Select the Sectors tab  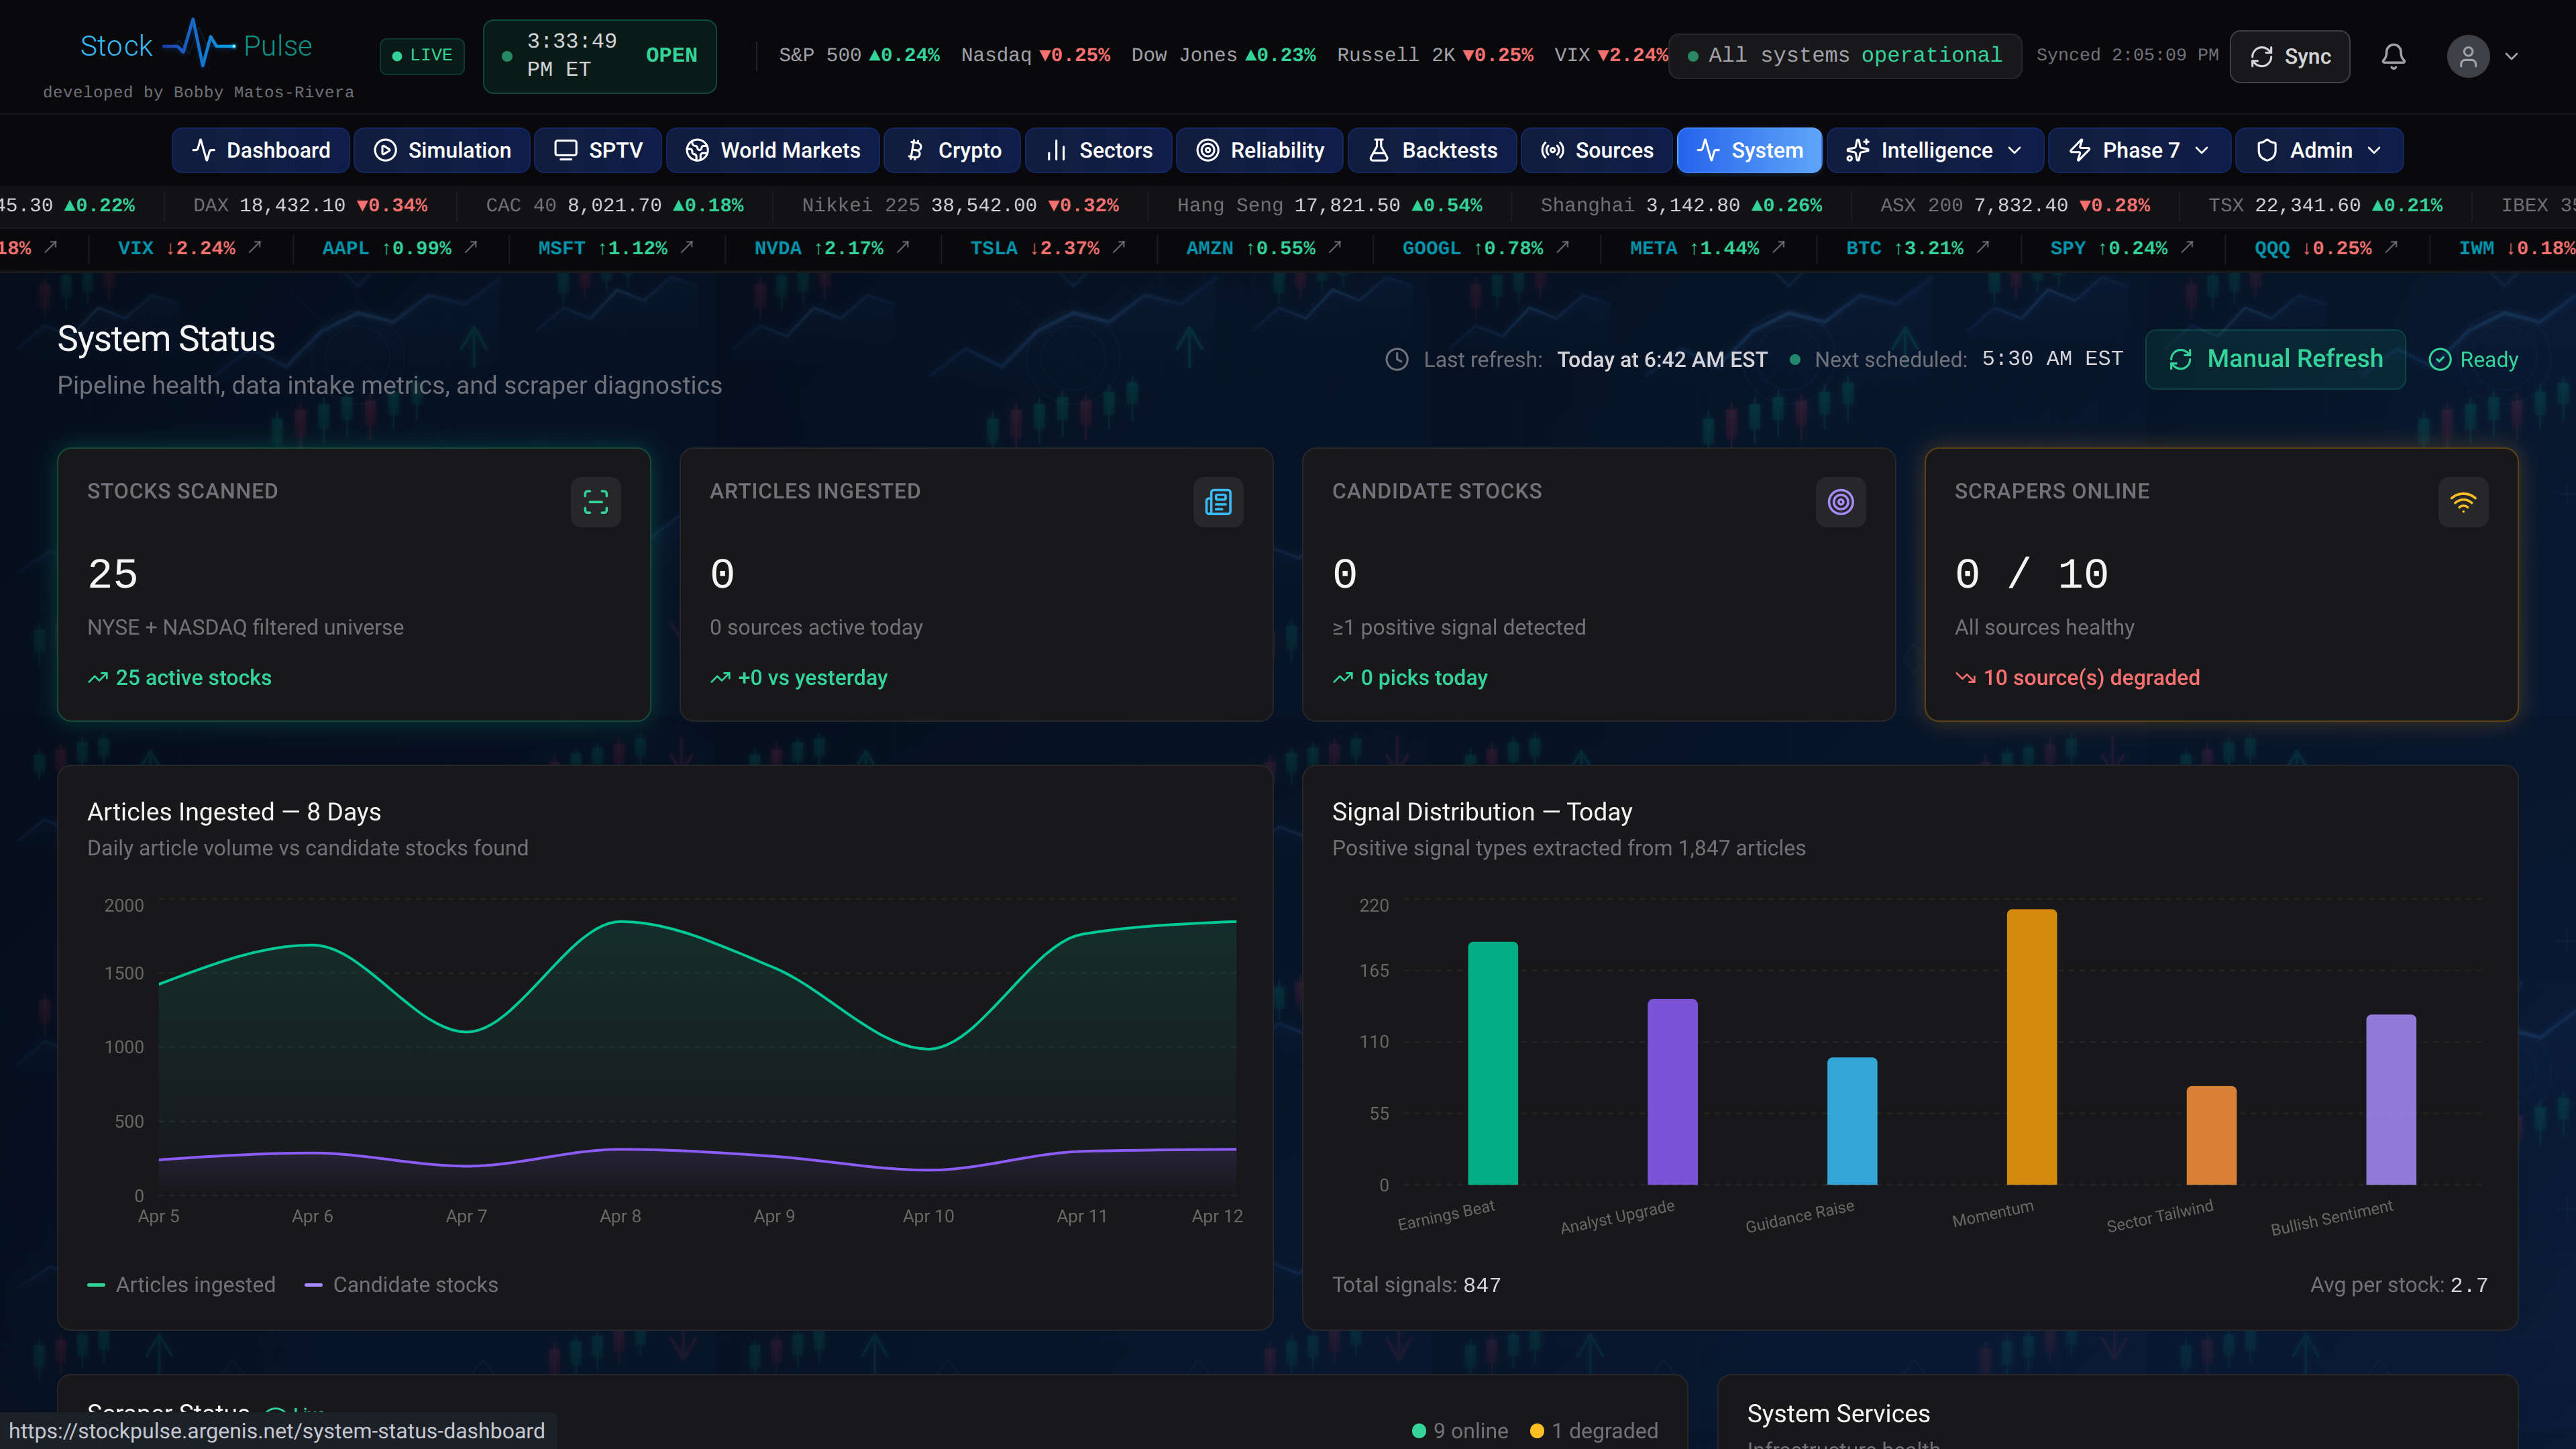[1098, 150]
